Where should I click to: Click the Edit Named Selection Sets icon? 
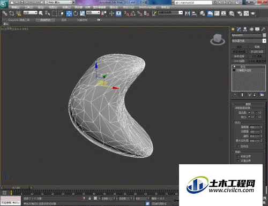154,13
